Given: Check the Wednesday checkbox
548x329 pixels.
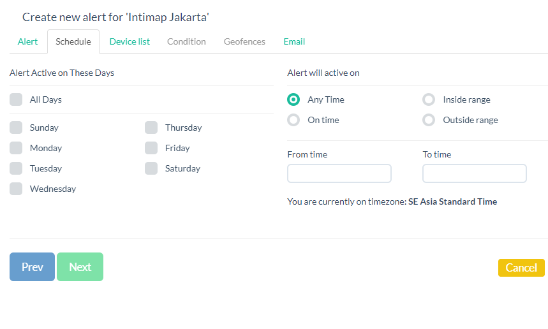Looking at the screenshot, I should 16,189.
